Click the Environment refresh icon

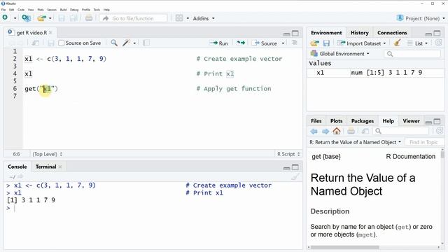point(438,43)
